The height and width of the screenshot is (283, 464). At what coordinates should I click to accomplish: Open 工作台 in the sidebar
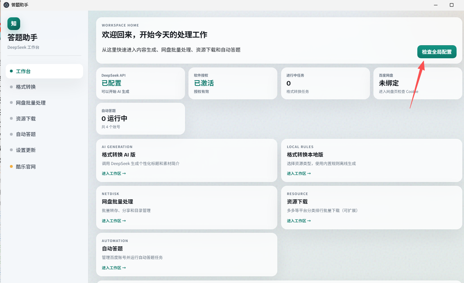click(x=44, y=71)
